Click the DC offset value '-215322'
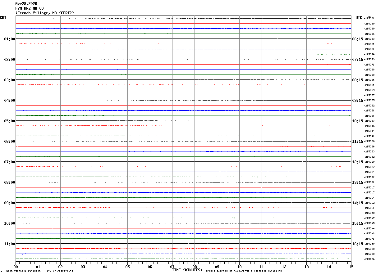Image resolution: width=376 pixels, height=275 pixels. [x=369, y=177]
